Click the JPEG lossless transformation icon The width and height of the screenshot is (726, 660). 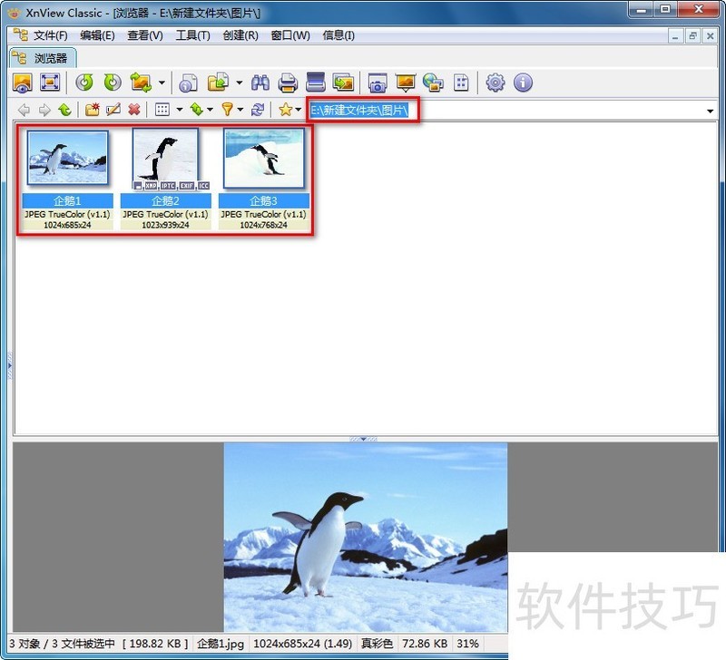(x=142, y=83)
